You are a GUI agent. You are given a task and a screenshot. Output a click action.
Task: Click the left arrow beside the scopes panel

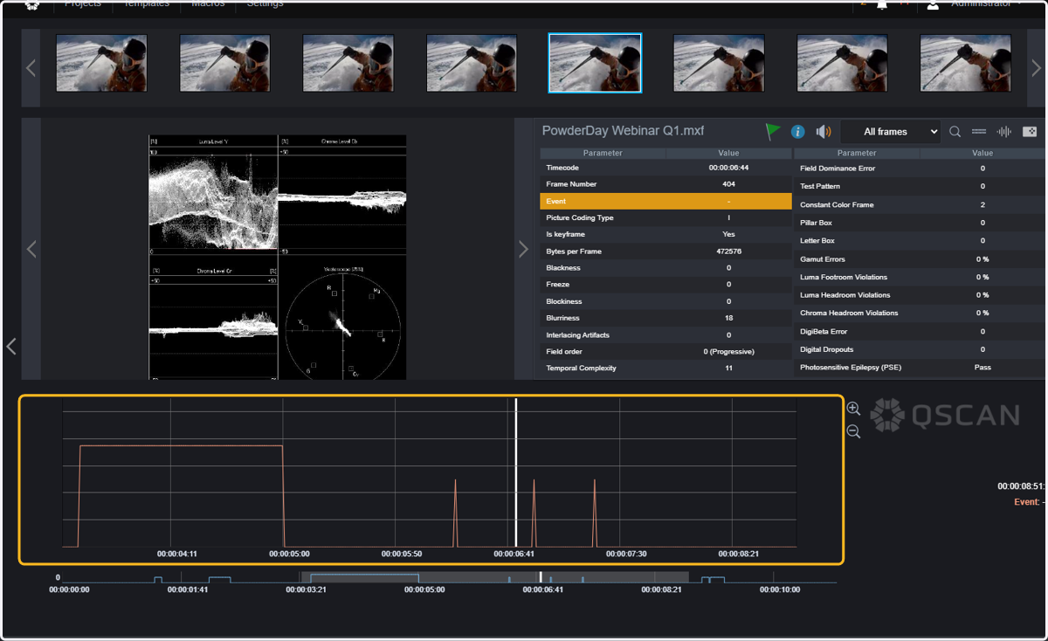[31, 249]
